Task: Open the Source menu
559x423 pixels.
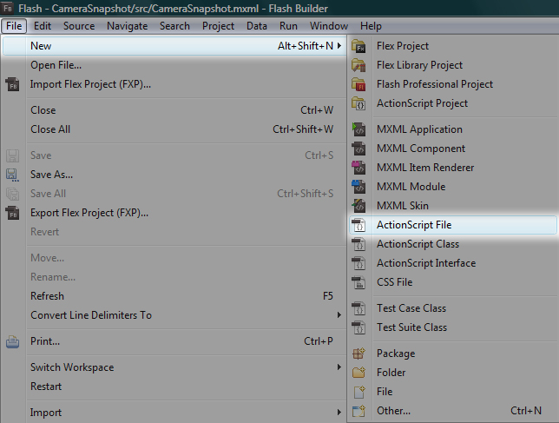Action: coord(79,26)
